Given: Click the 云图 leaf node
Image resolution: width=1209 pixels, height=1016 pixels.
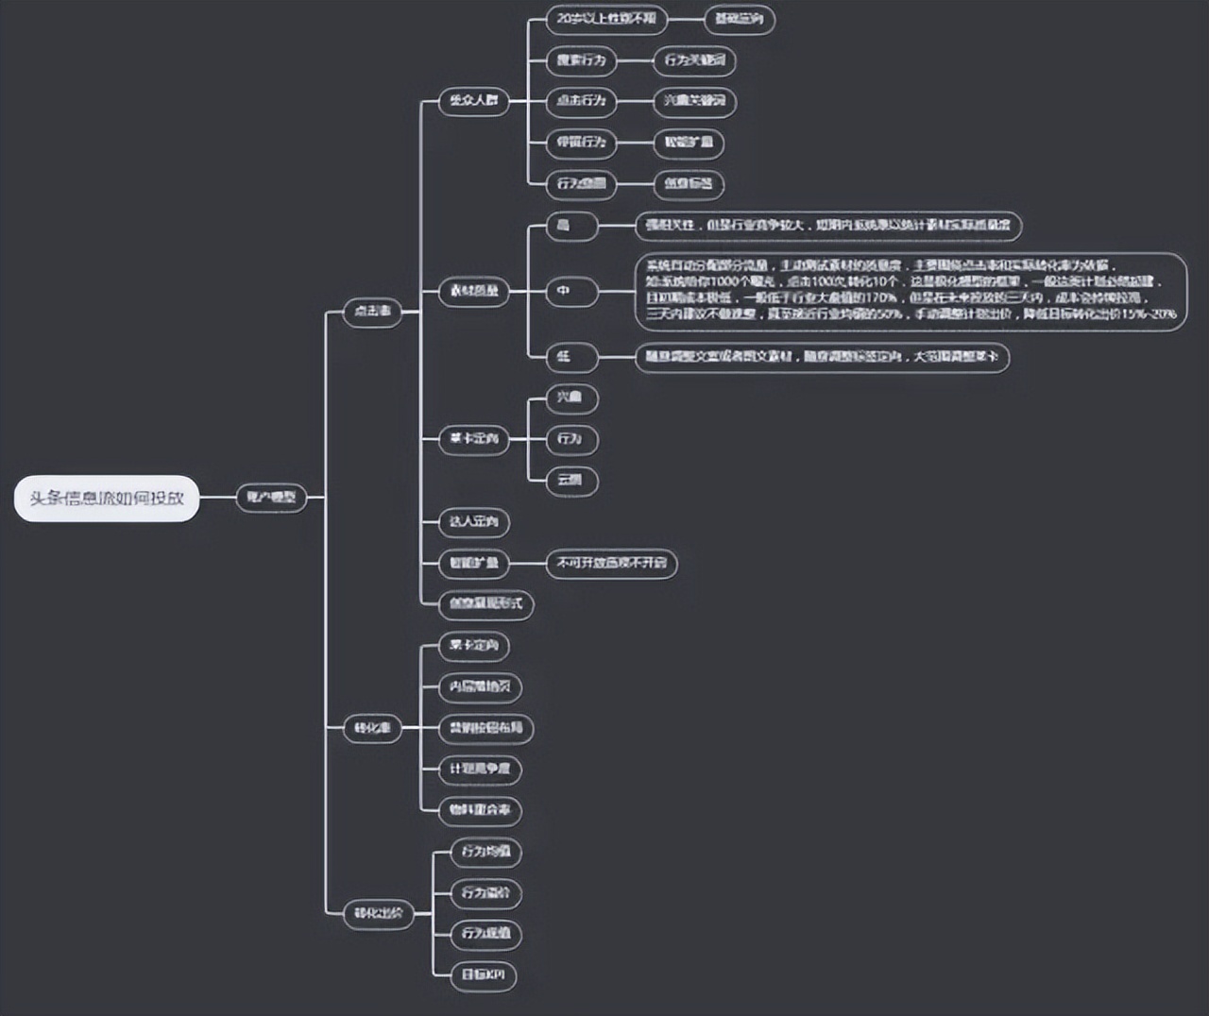Looking at the screenshot, I should tap(572, 481).
